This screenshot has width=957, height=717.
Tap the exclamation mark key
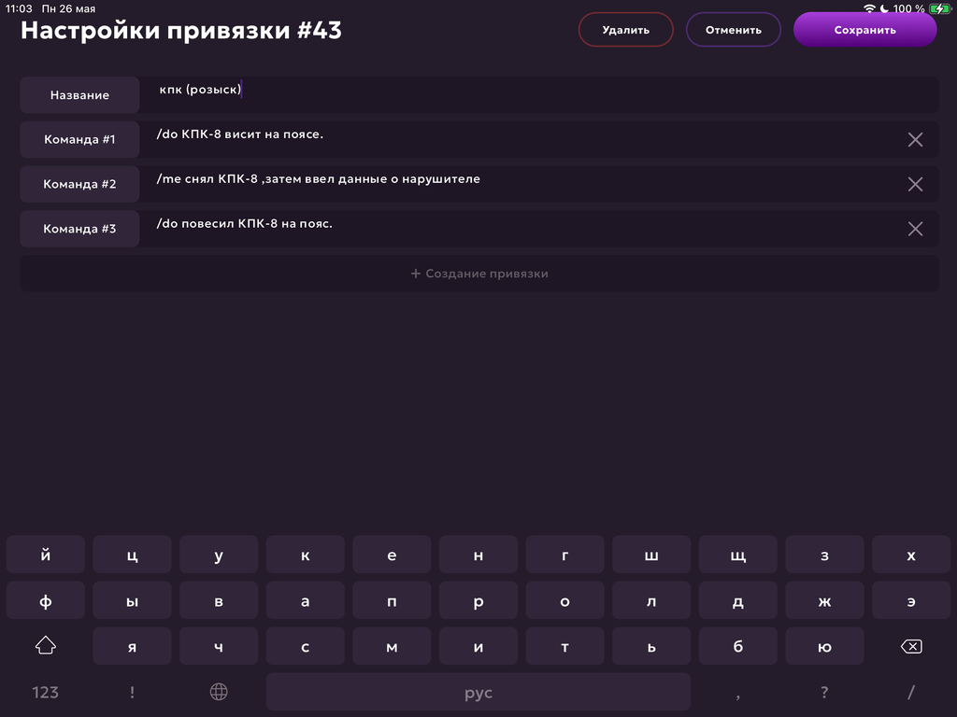click(132, 693)
